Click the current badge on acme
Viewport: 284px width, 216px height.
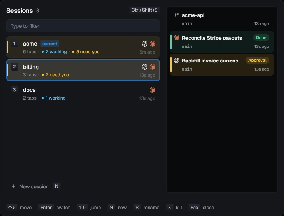(x=50, y=44)
